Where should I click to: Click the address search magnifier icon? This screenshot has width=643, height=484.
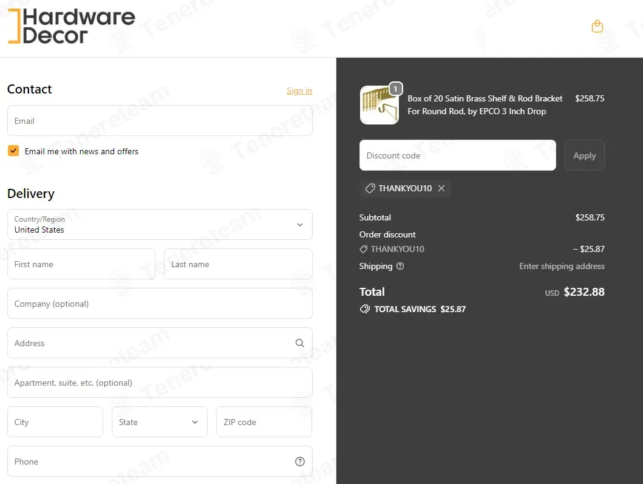coord(299,343)
